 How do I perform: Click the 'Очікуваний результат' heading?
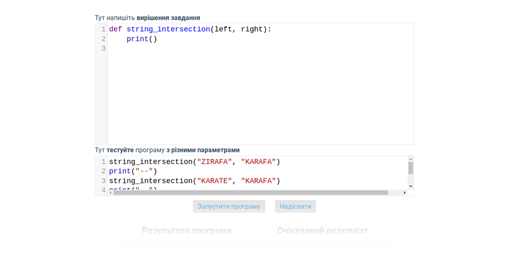click(322, 231)
